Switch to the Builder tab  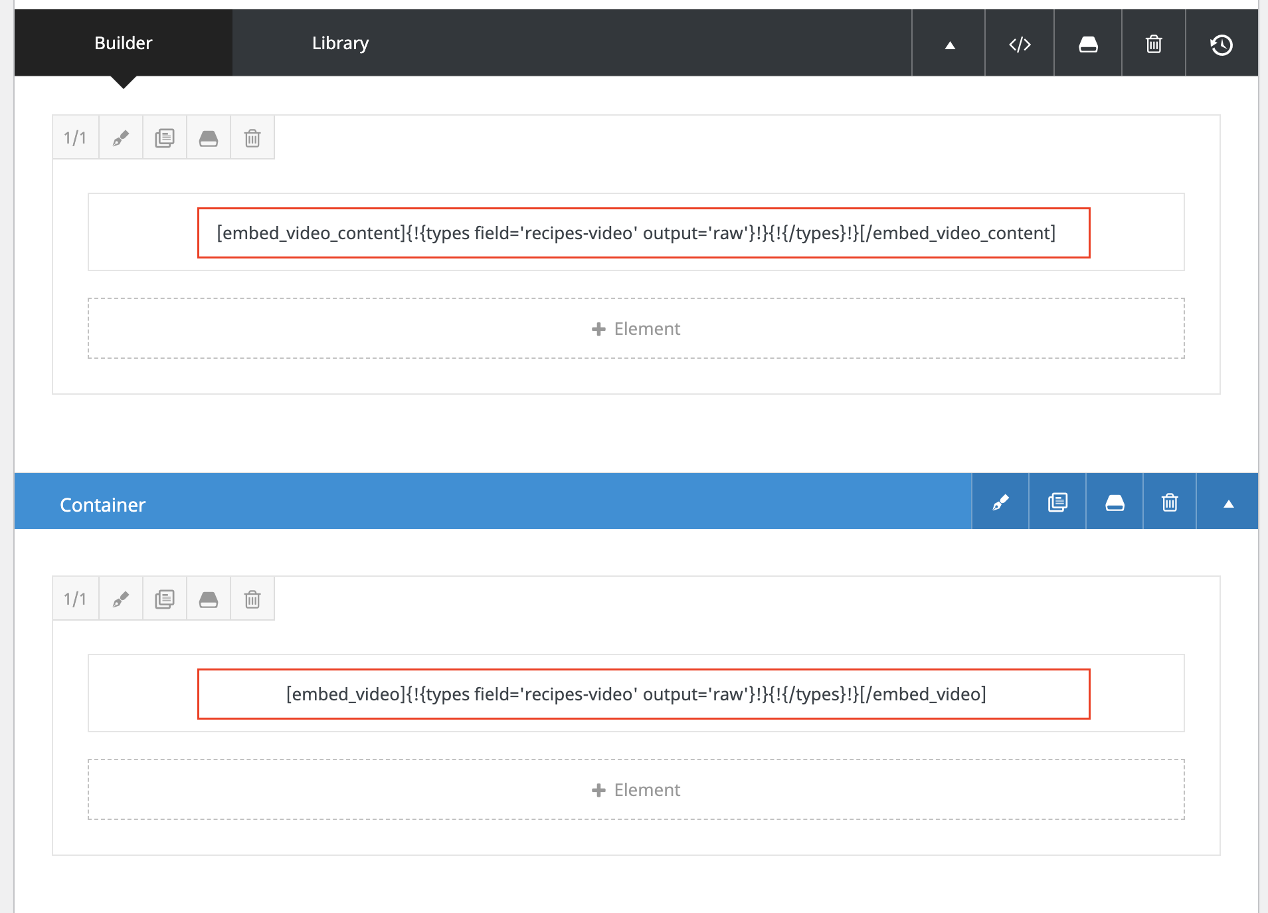[x=124, y=43]
